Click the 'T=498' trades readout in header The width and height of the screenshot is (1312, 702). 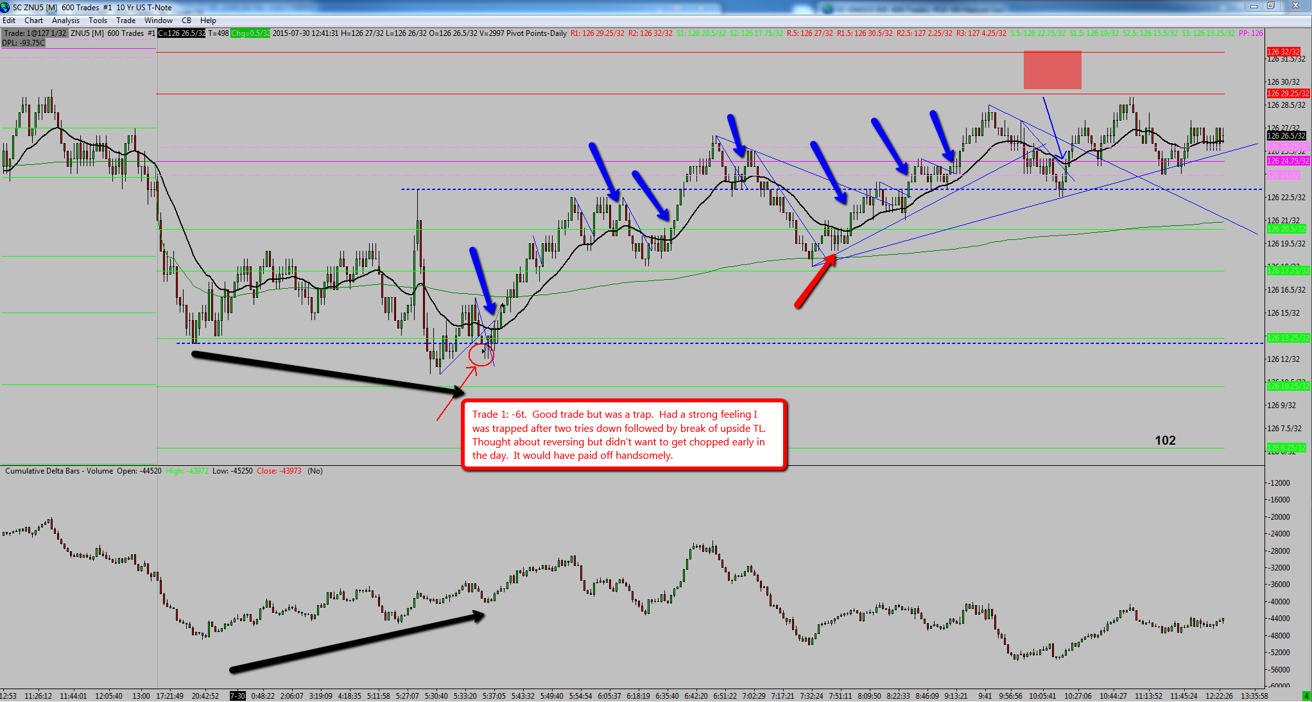point(218,33)
